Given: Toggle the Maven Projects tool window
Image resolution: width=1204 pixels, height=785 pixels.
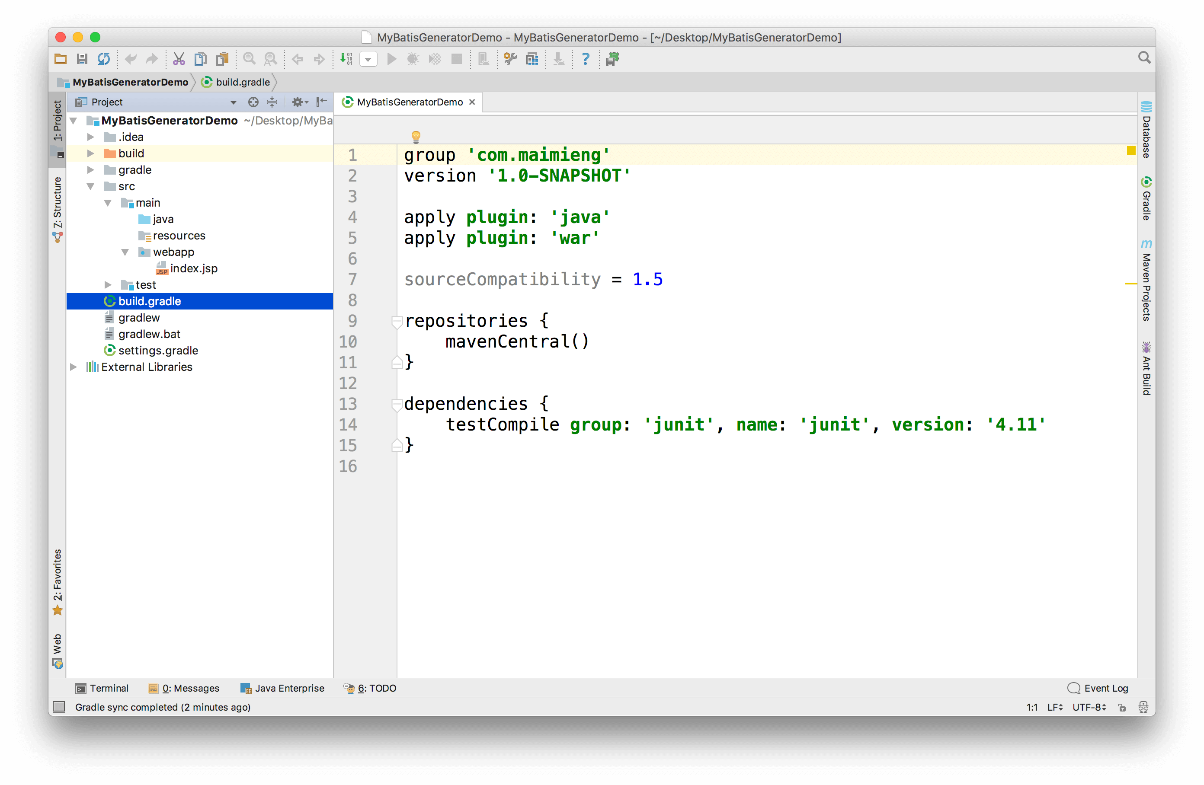Looking at the screenshot, I should 1146,280.
